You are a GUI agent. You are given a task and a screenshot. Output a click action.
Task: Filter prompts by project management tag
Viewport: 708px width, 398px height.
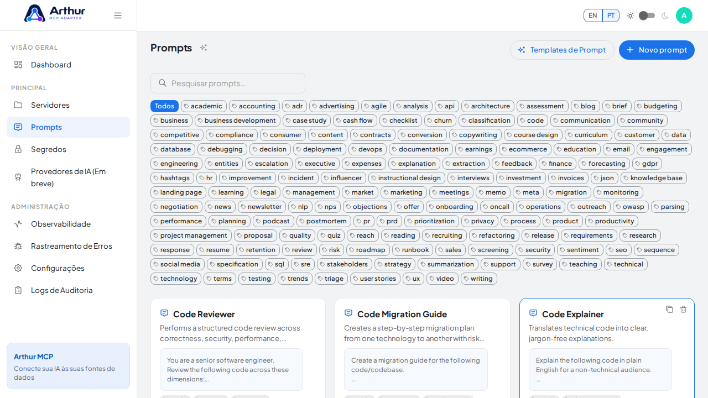[191, 235]
